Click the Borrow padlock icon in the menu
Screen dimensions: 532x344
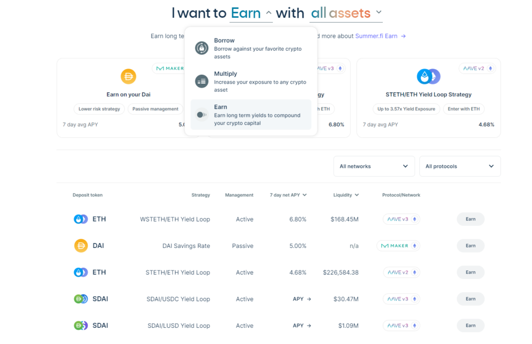pyautogui.click(x=201, y=47)
